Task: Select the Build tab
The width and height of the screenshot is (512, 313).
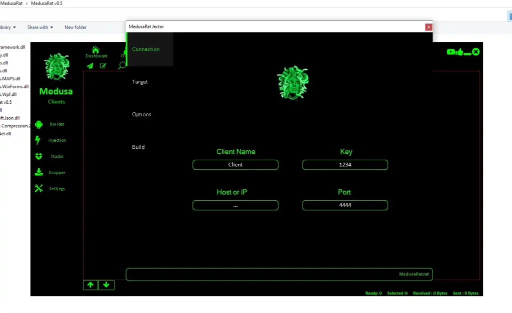Action: (138, 147)
